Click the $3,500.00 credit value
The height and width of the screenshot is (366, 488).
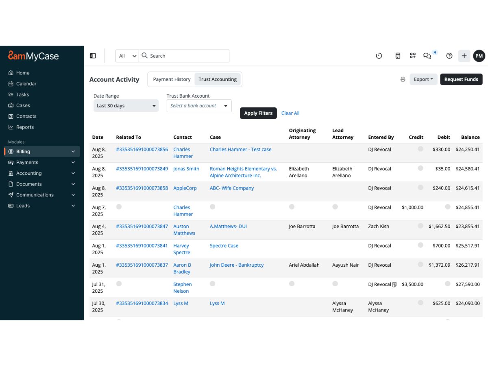click(x=412, y=284)
